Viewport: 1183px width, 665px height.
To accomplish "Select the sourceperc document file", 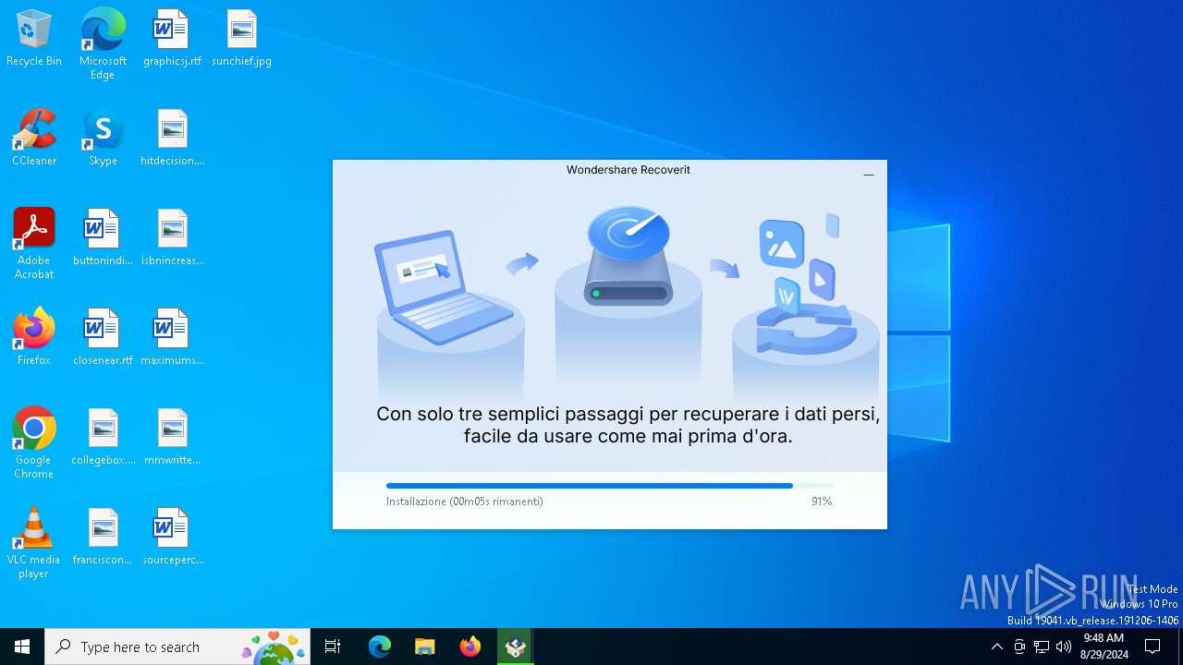I will [x=172, y=538].
